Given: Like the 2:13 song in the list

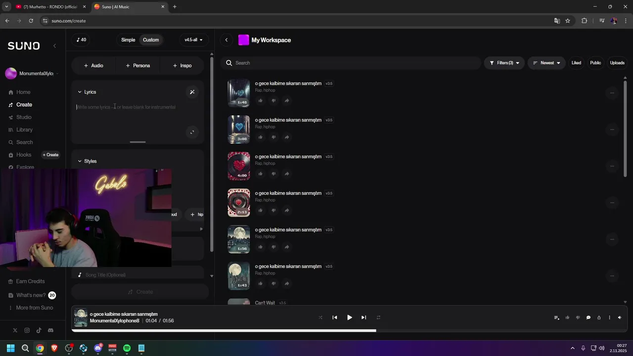Looking at the screenshot, I should (261, 210).
